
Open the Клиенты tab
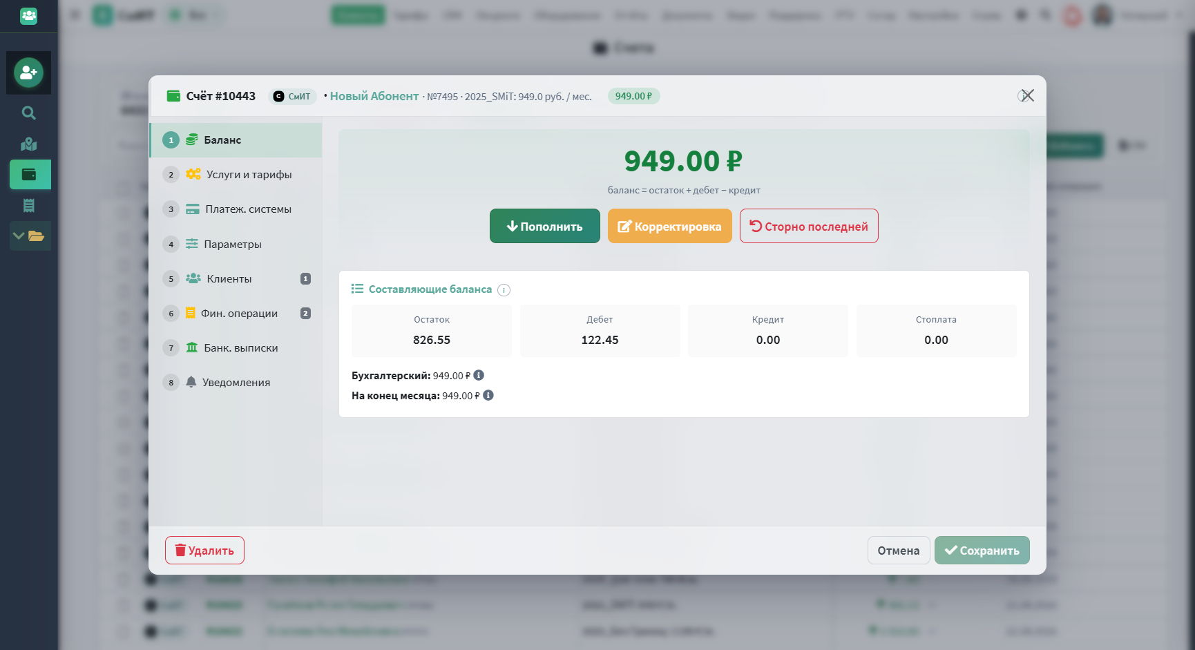click(236, 278)
